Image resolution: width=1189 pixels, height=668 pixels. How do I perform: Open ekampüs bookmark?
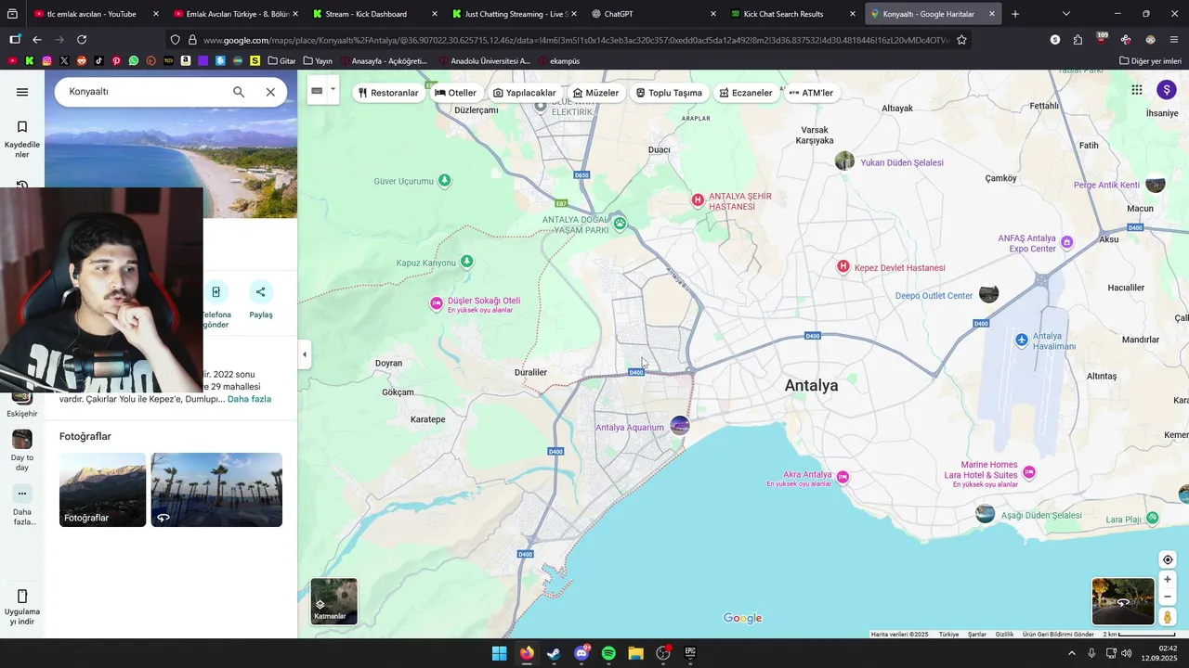[558, 61]
